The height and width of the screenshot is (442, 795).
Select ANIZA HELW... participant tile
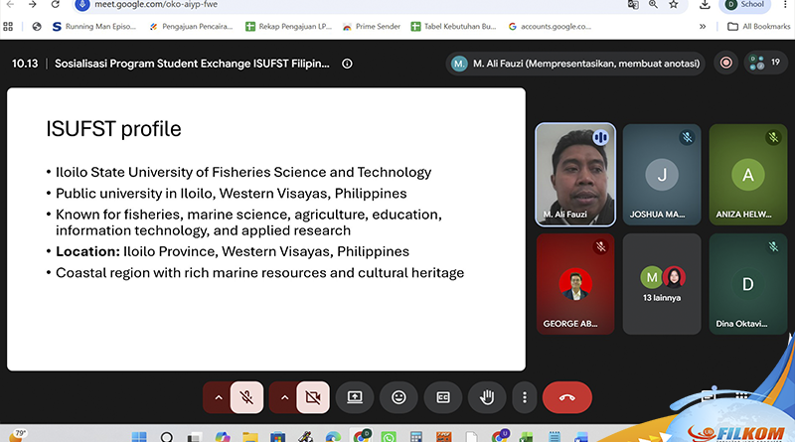point(748,175)
